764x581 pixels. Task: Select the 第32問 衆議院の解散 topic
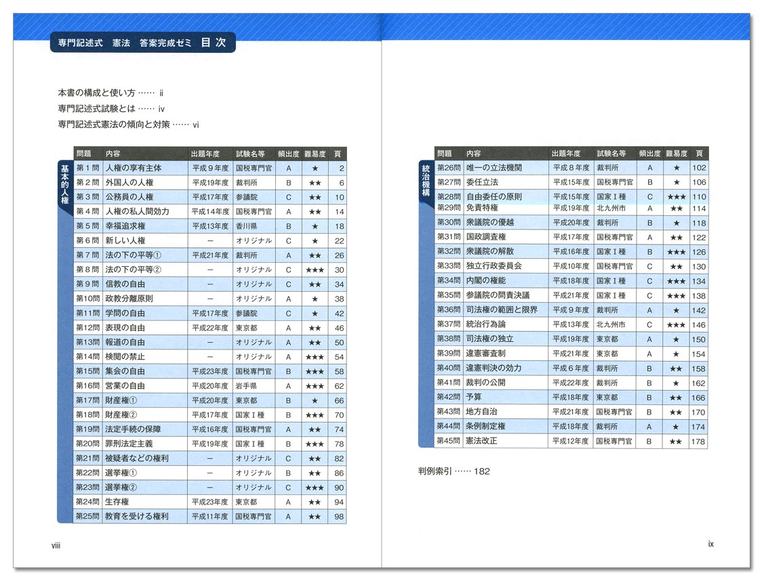489,252
